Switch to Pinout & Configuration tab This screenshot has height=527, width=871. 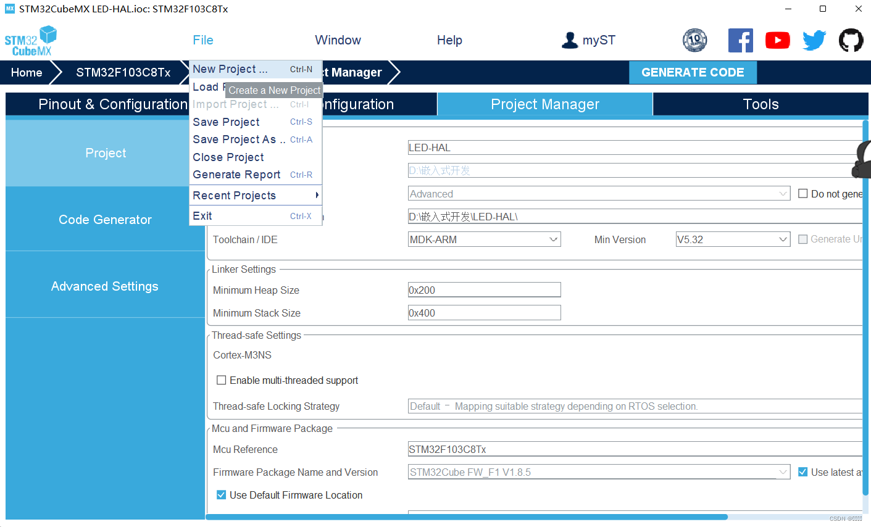113,104
